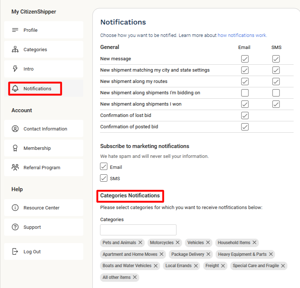
Task: Click the Membership badge icon
Action: [15, 148]
